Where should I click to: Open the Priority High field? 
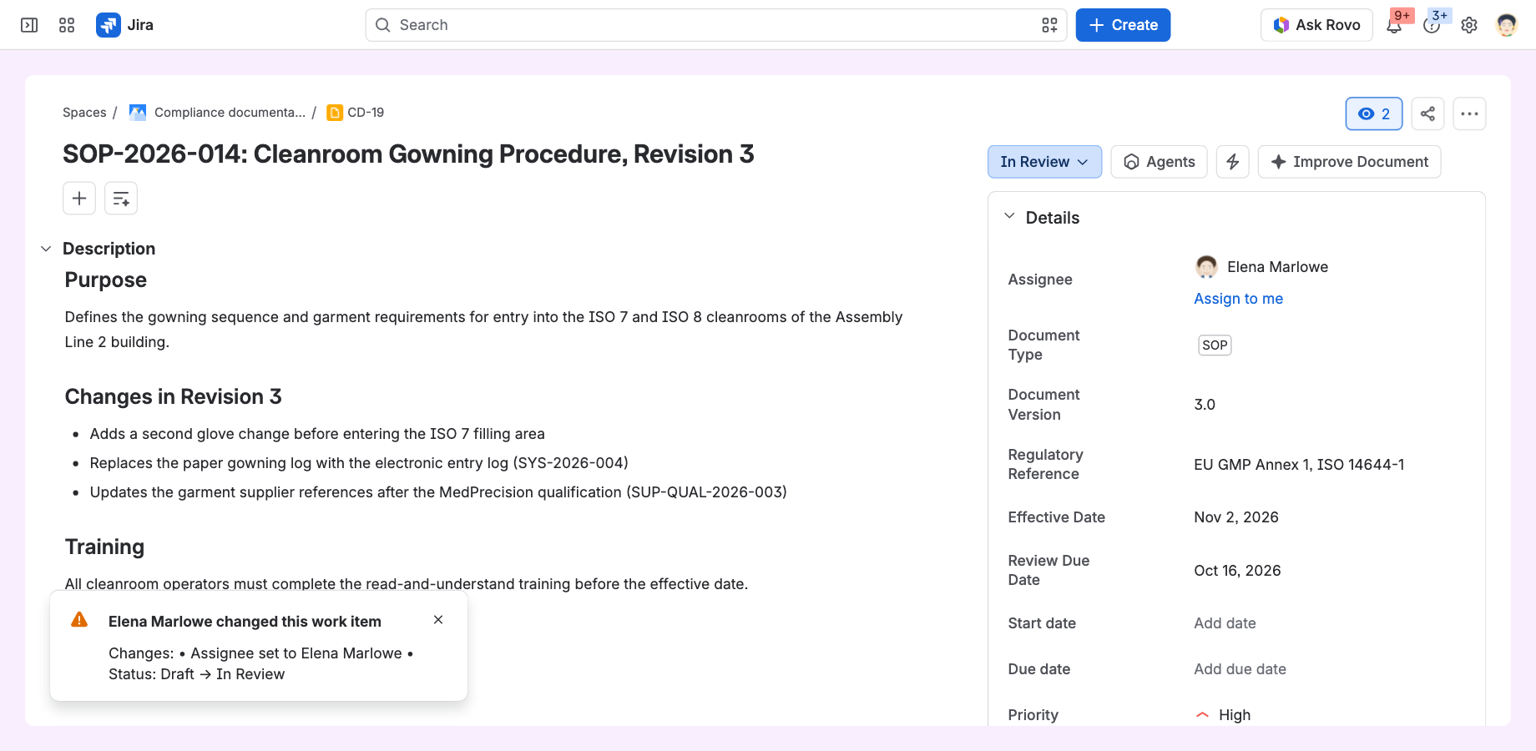[1223, 715]
